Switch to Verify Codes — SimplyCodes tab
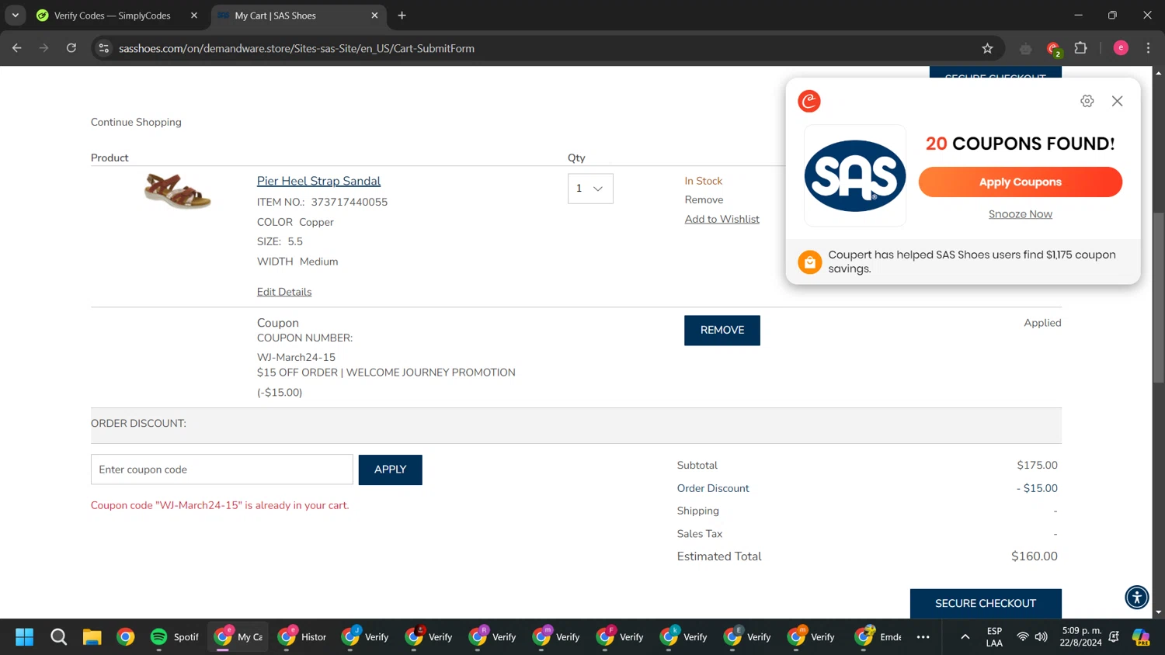The width and height of the screenshot is (1165, 655). [113, 16]
